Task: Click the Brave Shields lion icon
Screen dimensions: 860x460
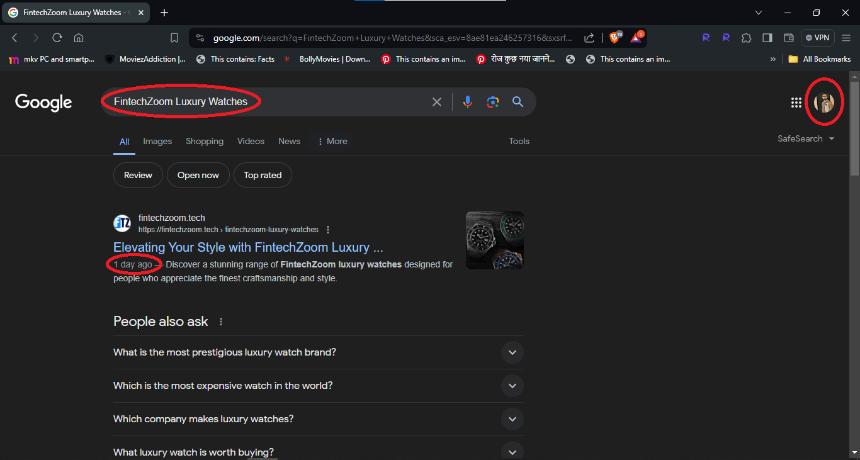Action: [x=614, y=38]
